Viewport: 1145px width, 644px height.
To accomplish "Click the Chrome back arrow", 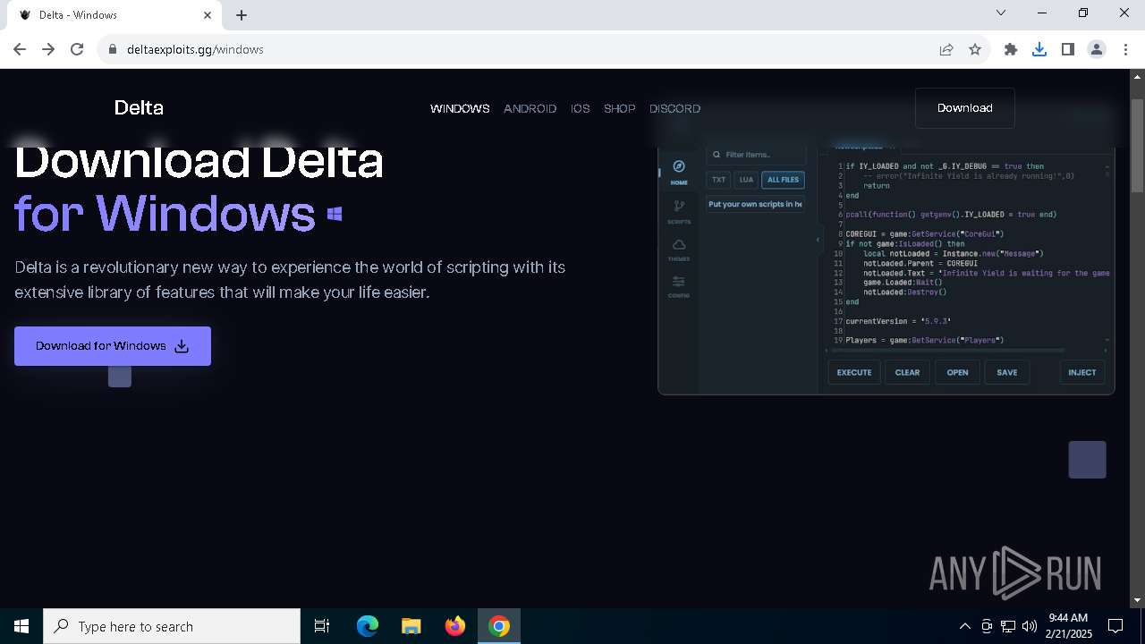I will [x=20, y=49].
